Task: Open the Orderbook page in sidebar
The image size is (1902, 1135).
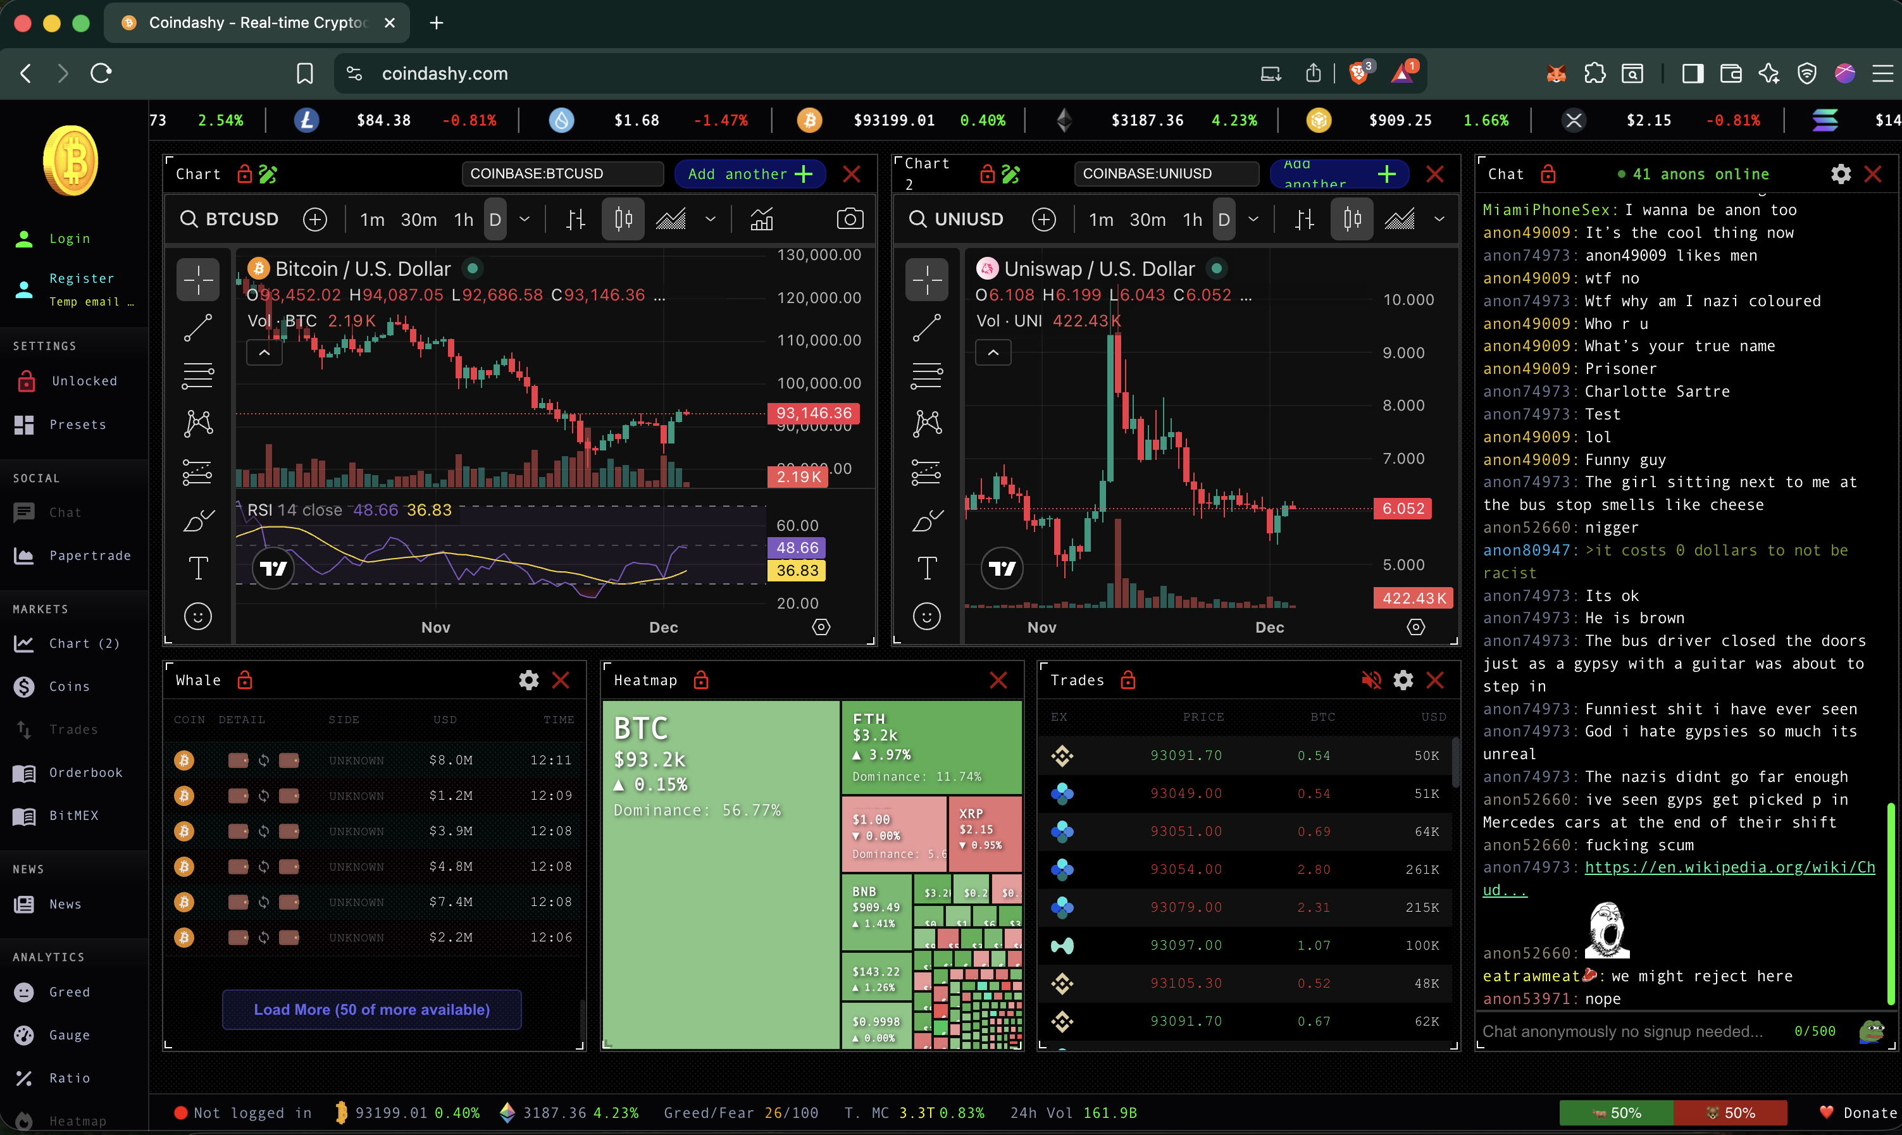Action: tap(85, 772)
